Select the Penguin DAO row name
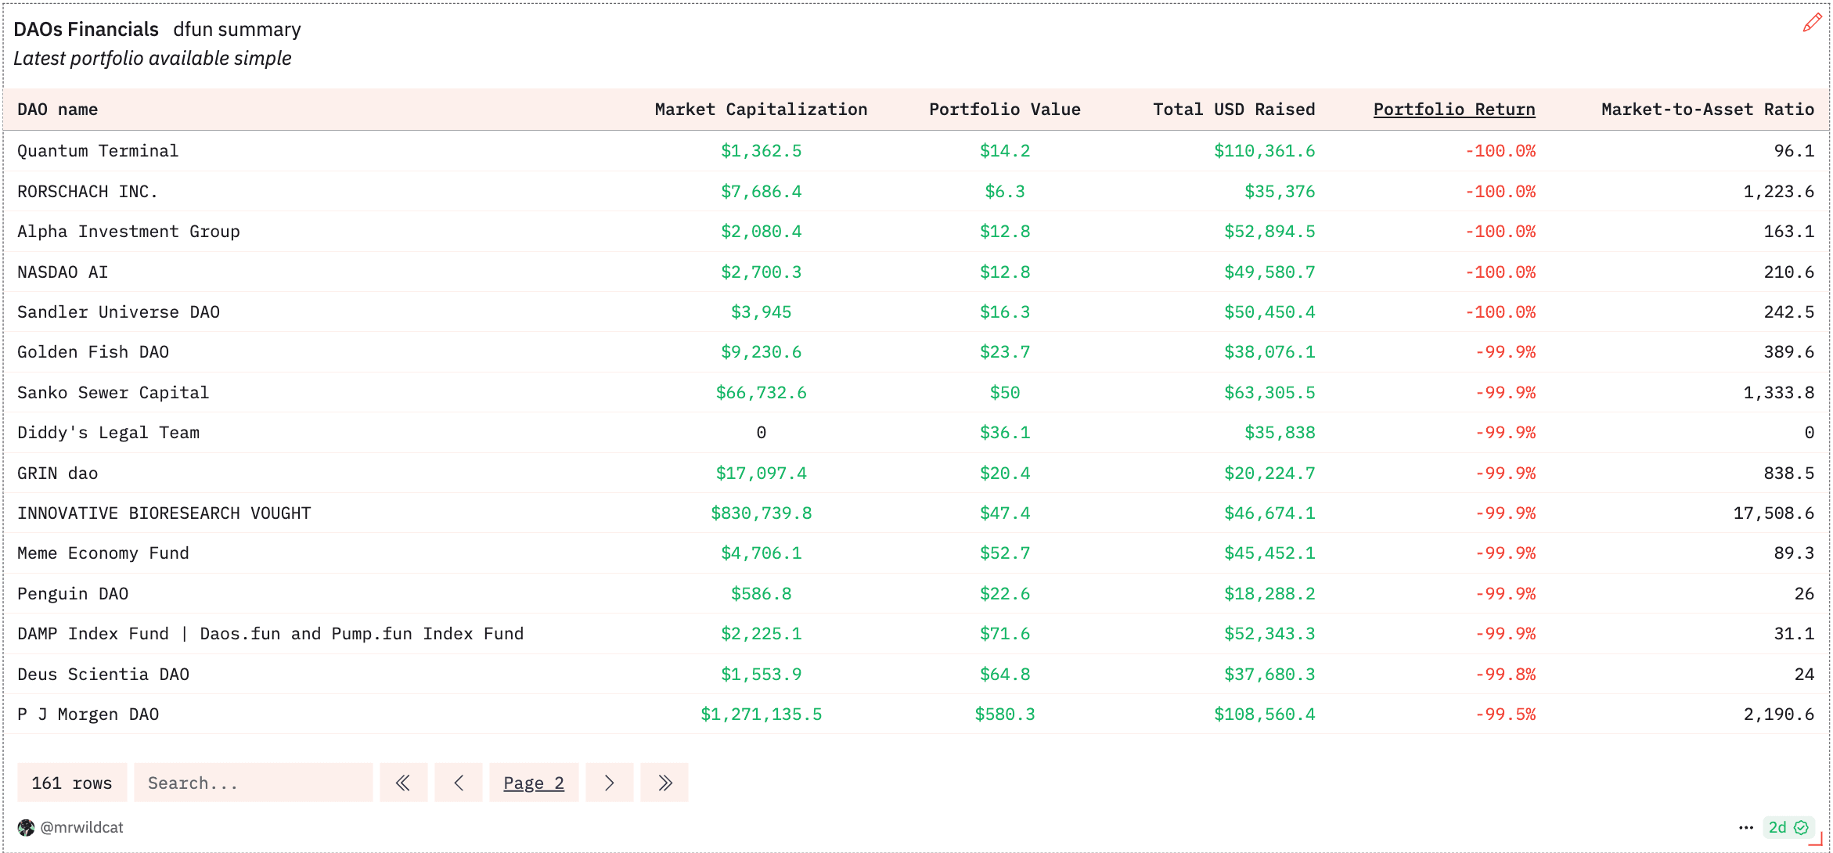 (x=73, y=594)
